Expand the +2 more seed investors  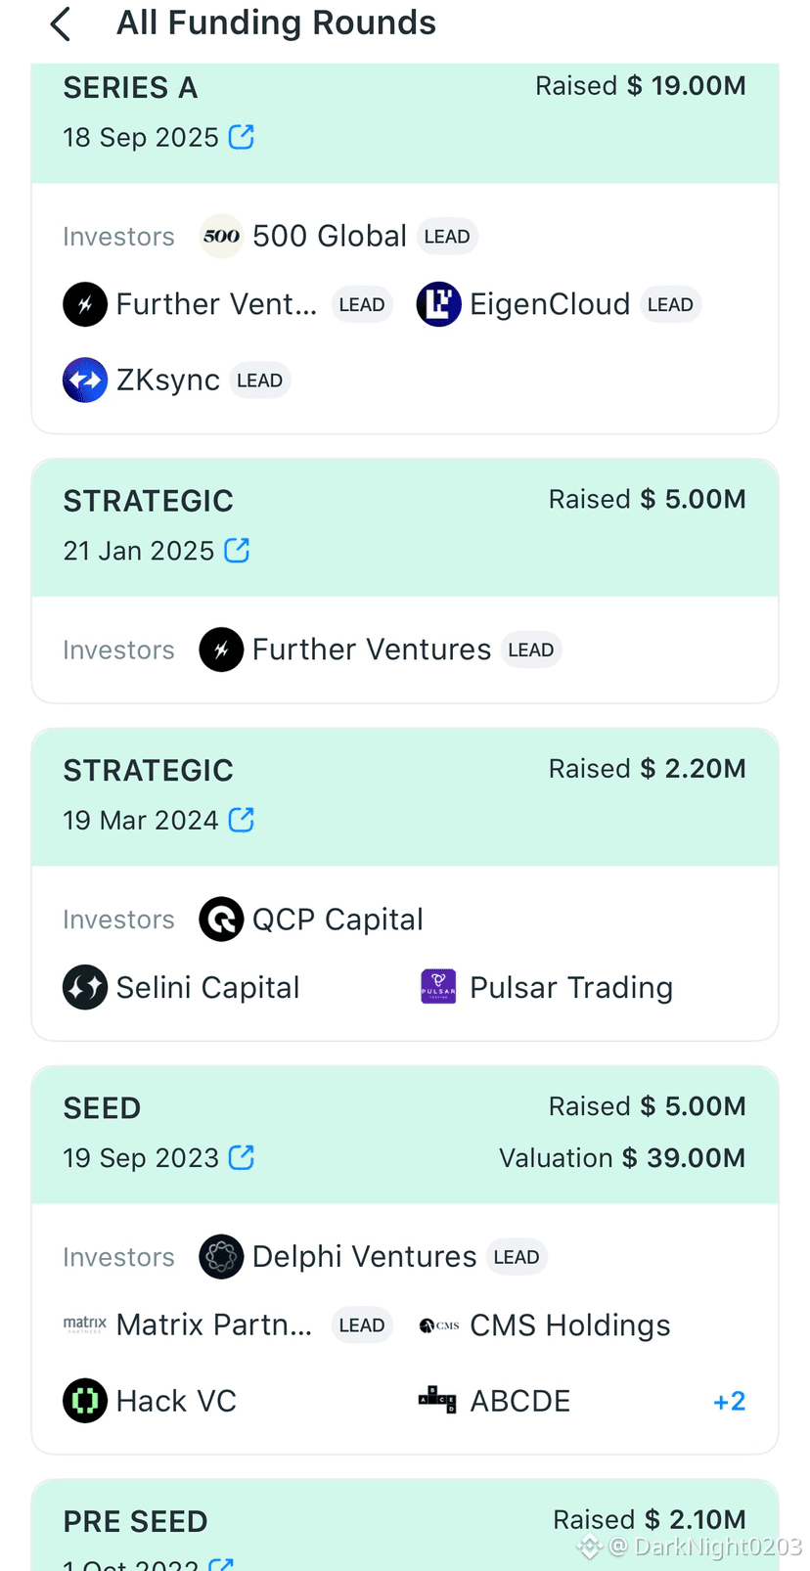pos(730,1401)
